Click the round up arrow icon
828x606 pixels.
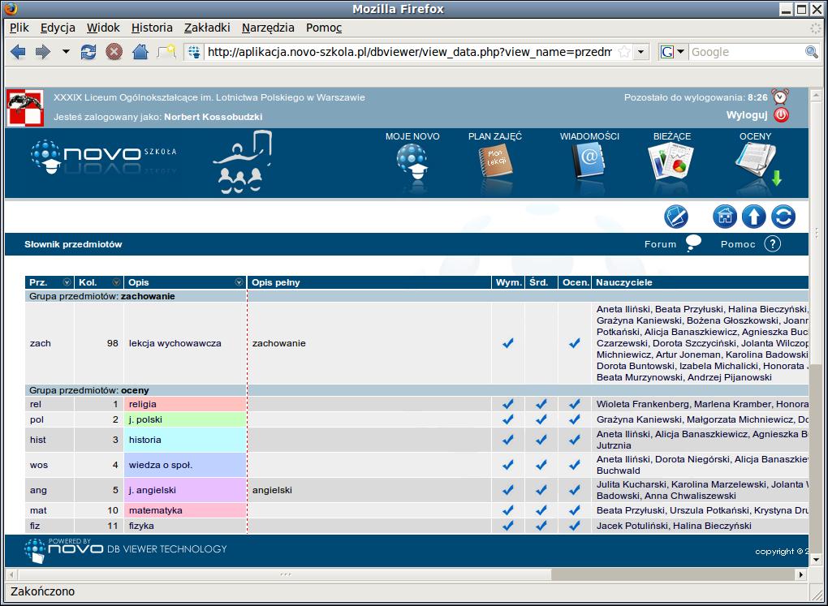pos(753,217)
